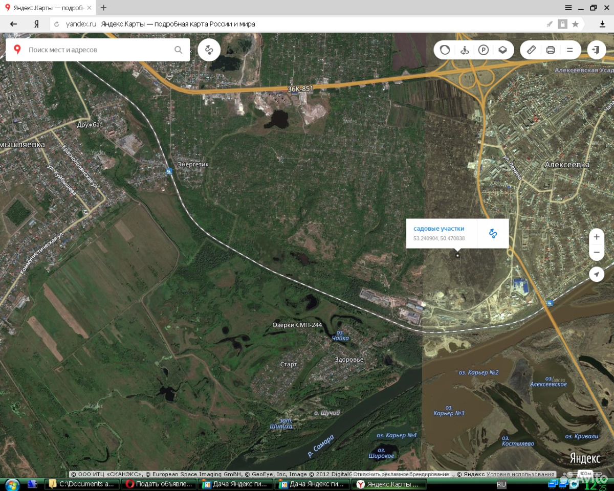
Task: Open Yandex home via the Я button
Action: pos(36,24)
